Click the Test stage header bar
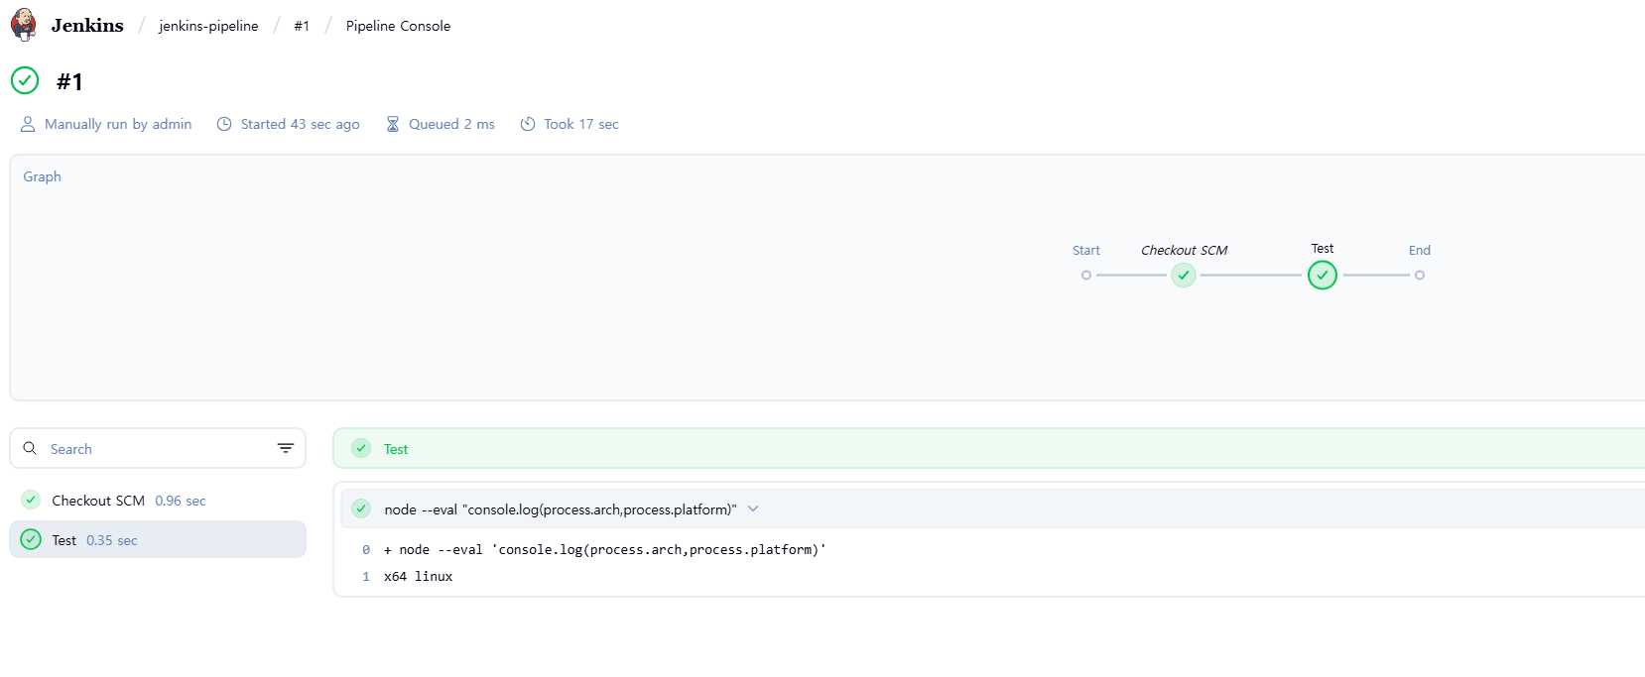Viewport: 1645px width, 677px height. tap(988, 448)
